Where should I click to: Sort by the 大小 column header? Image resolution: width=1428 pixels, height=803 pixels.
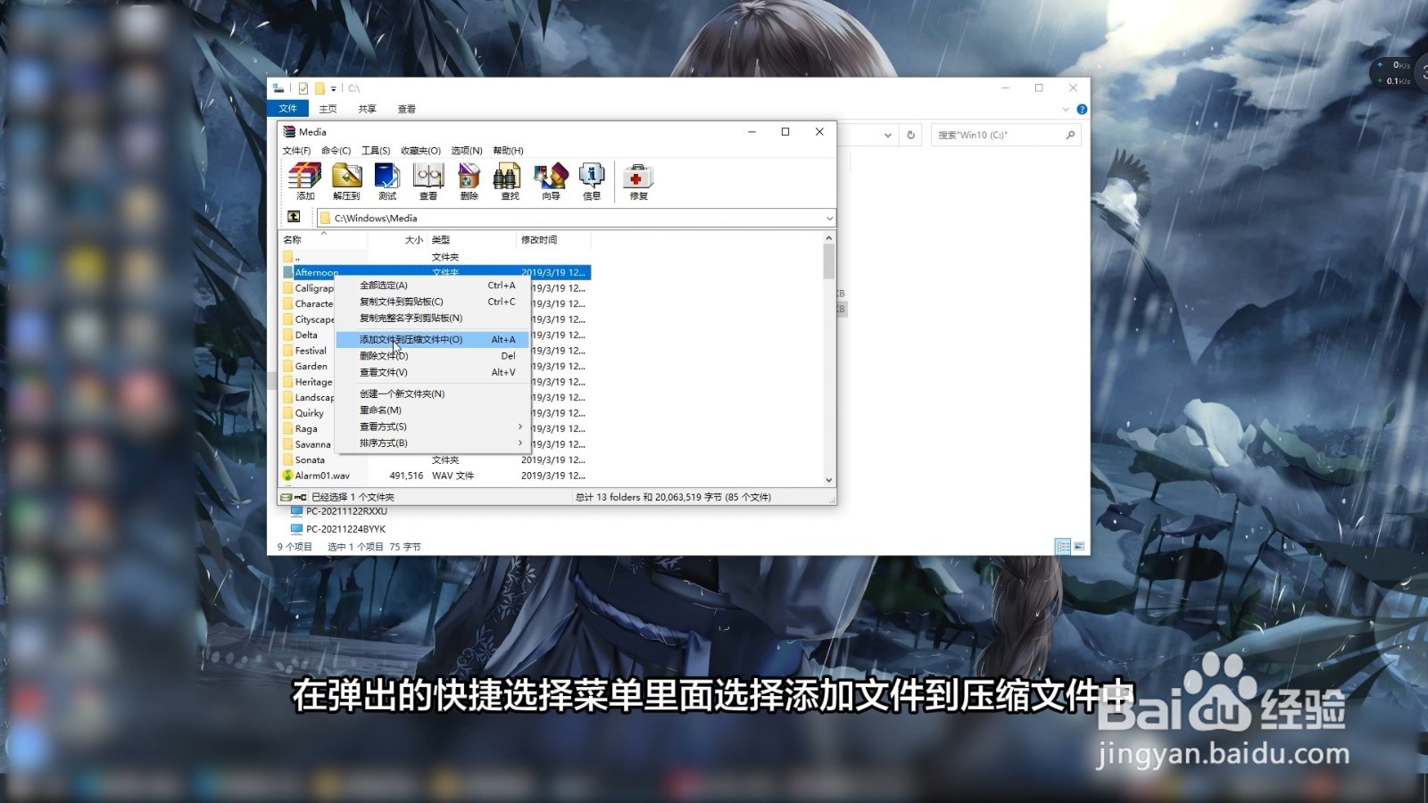[398, 240]
